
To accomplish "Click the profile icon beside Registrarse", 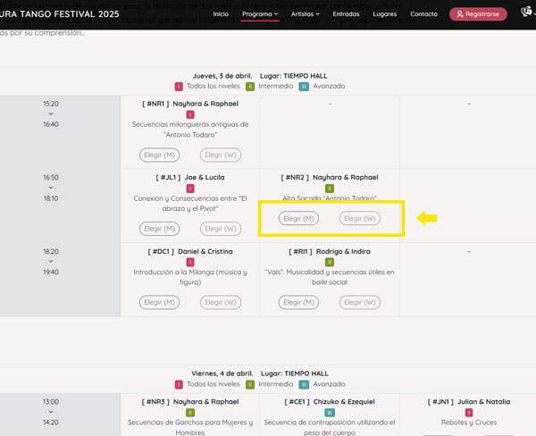I will click(525, 13).
